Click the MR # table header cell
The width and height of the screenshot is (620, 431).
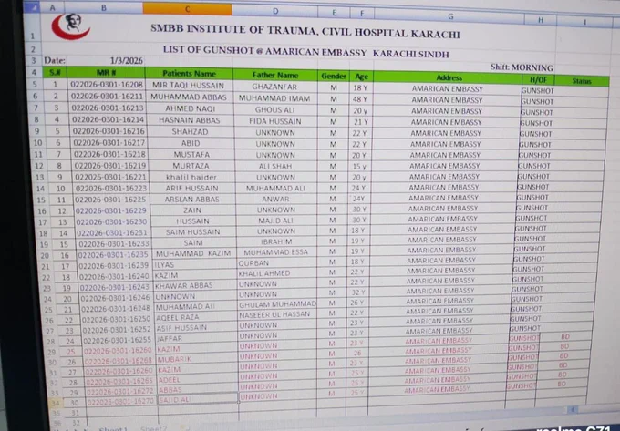click(106, 73)
